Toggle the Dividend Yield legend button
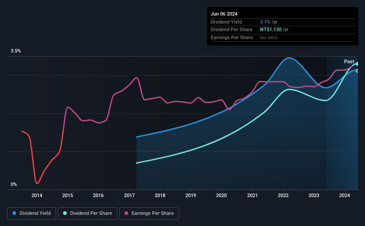Viewport: 365px width, 226px height. [32, 214]
